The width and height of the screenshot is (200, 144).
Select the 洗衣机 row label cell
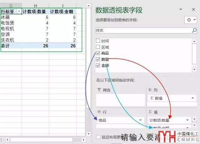(11, 40)
